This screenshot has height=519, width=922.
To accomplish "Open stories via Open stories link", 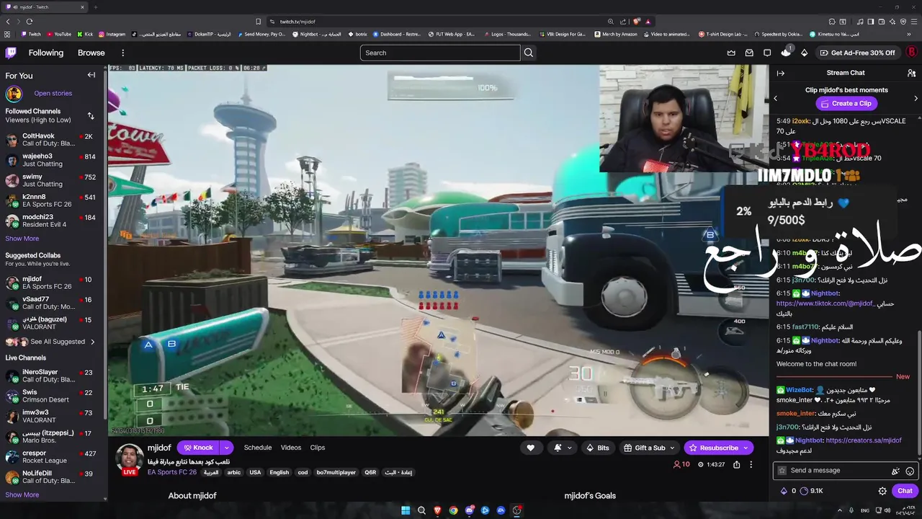I will [53, 93].
